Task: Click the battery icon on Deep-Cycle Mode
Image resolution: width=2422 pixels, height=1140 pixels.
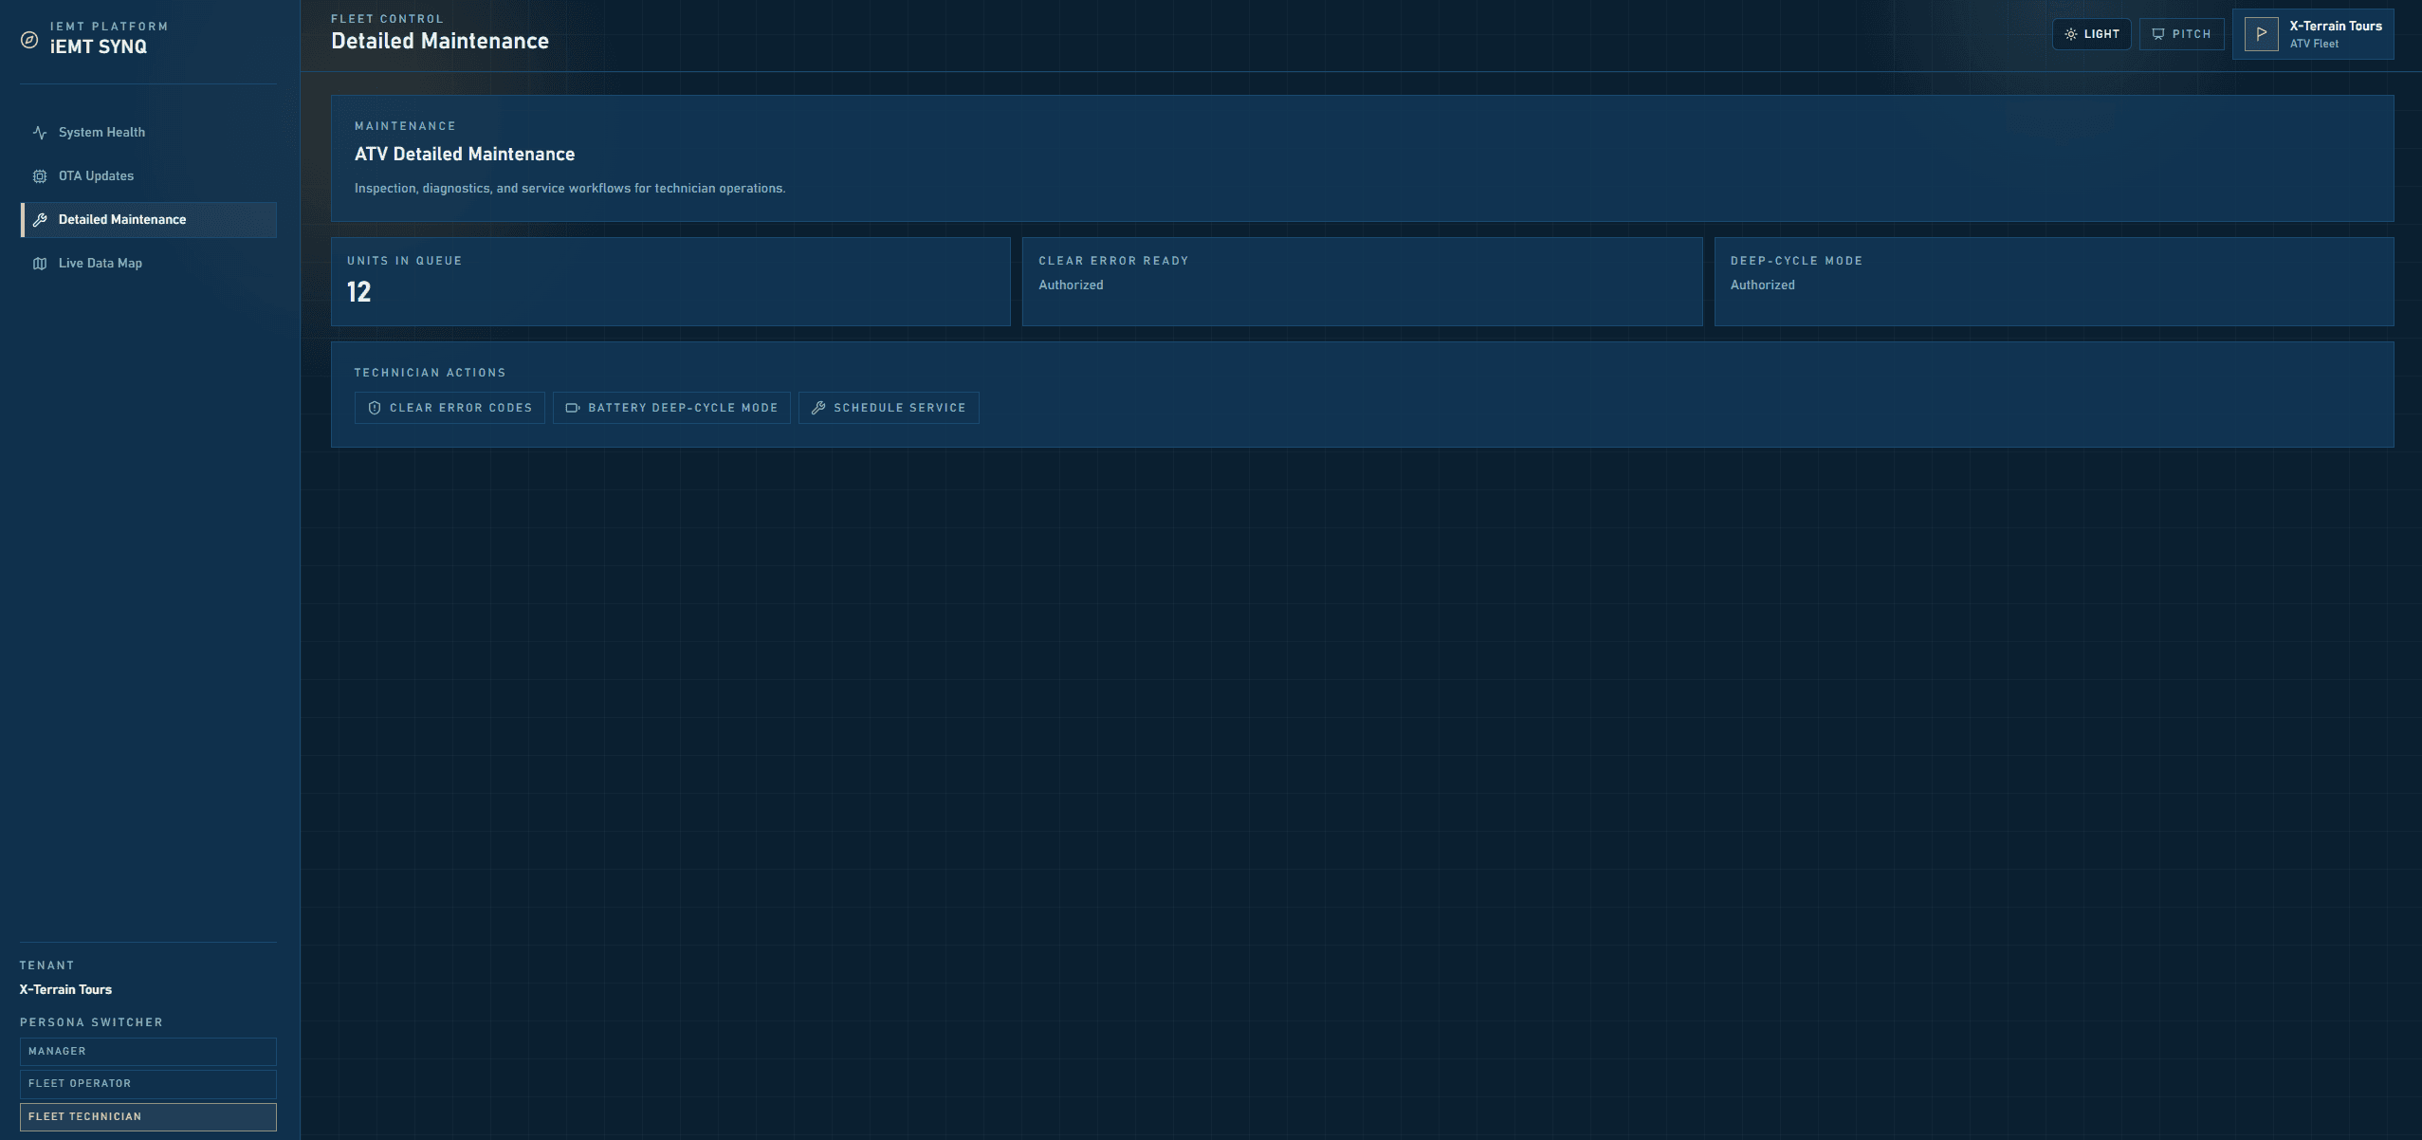Action: coord(573,408)
